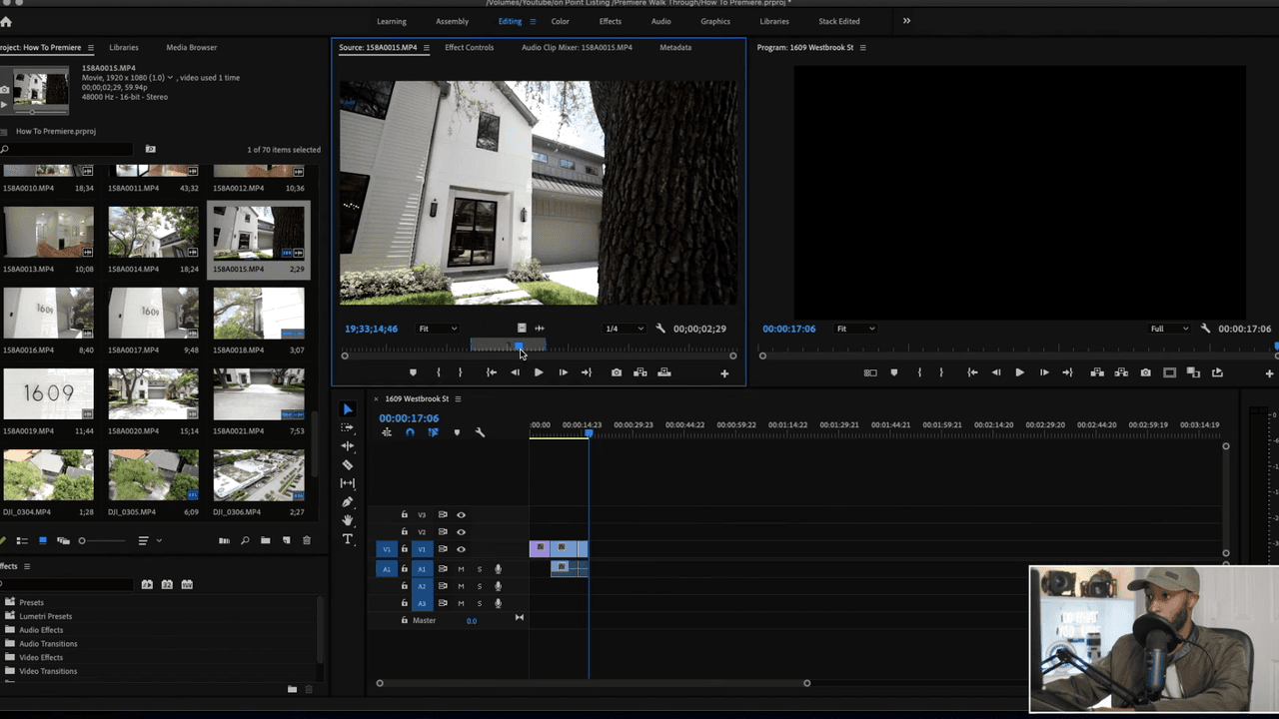Select the Razor tool
This screenshot has height=719, width=1279.
coord(348,464)
